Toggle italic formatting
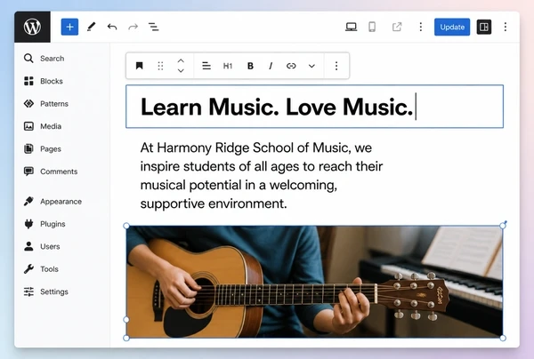 (271, 66)
